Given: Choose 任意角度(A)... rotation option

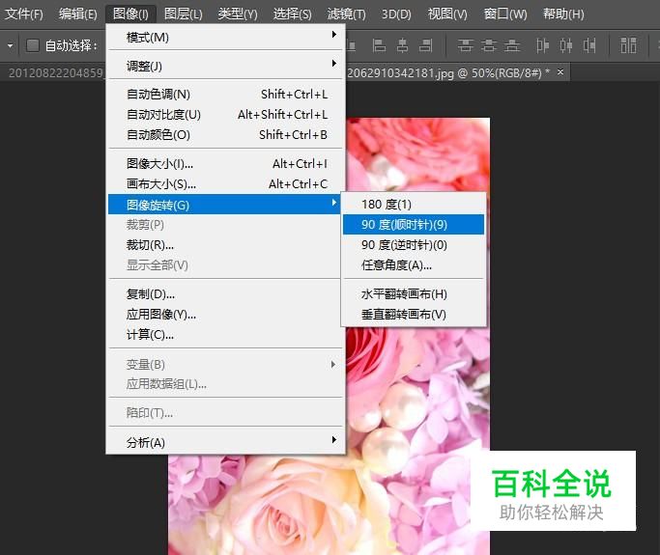Looking at the screenshot, I should click(x=414, y=264).
